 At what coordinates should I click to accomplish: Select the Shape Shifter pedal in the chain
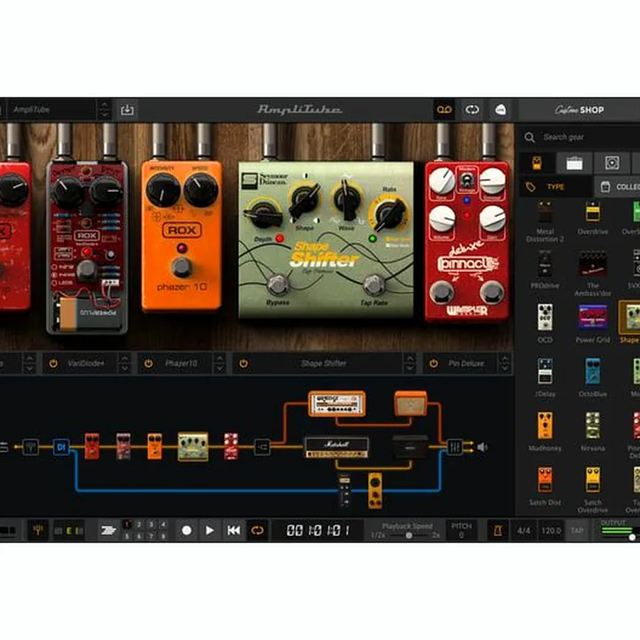tap(193, 447)
